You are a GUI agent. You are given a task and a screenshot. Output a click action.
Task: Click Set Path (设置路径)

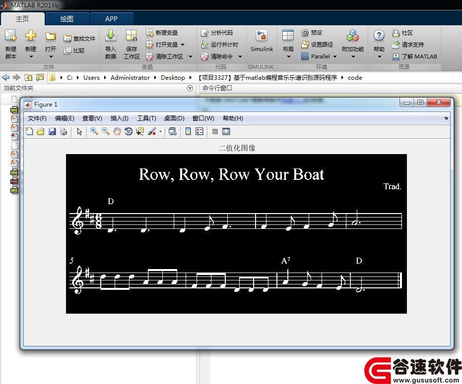pos(317,45)
